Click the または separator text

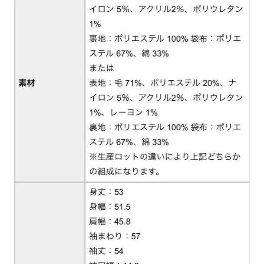[102, 68]
